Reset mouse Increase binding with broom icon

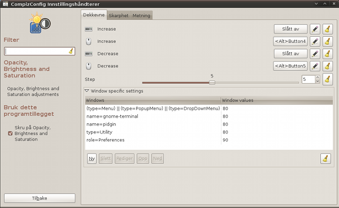(328, 41)
